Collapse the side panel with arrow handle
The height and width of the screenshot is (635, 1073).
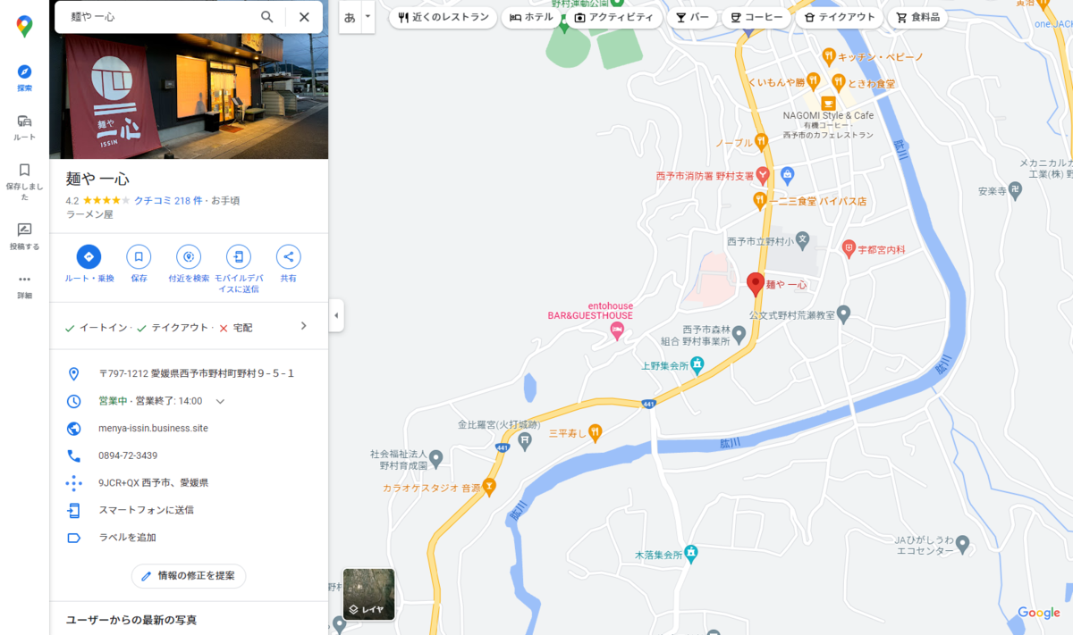click(x=336, y=315)
